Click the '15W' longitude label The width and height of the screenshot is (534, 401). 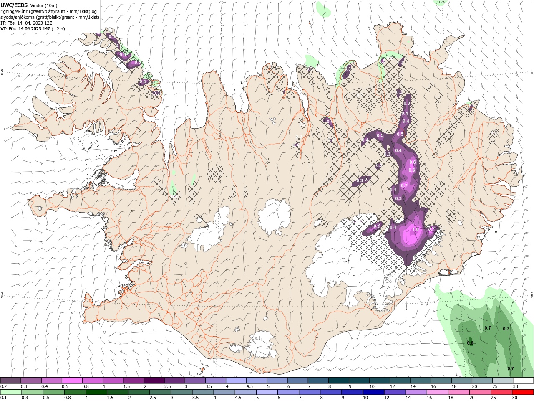pos(442,2)
